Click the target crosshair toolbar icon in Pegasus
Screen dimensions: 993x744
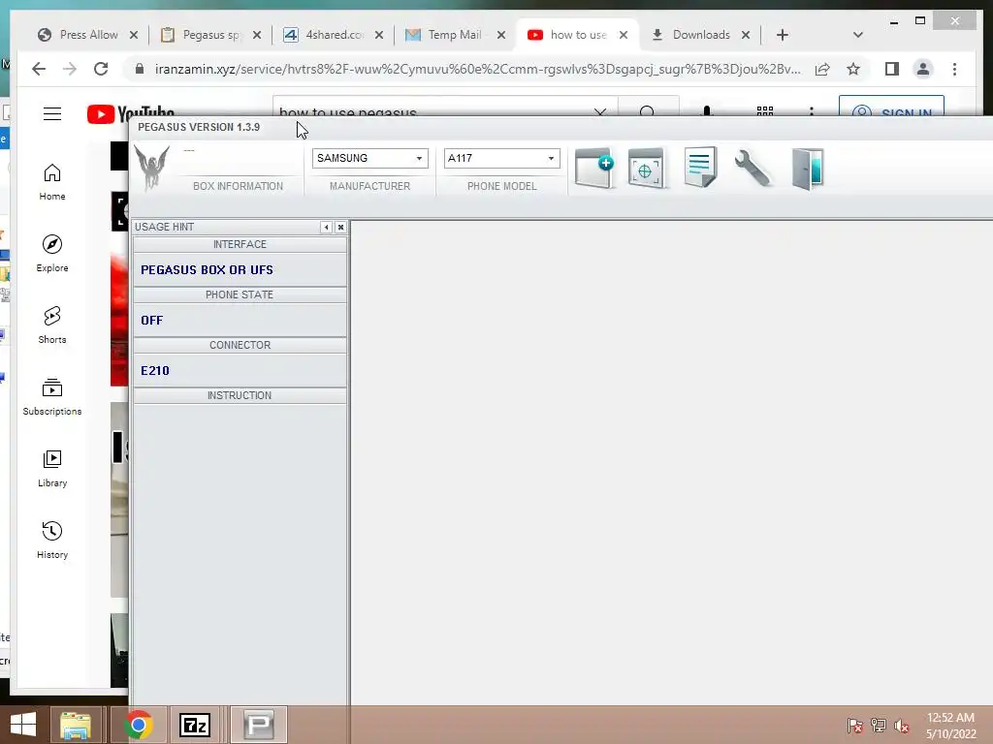coord(646,169)
